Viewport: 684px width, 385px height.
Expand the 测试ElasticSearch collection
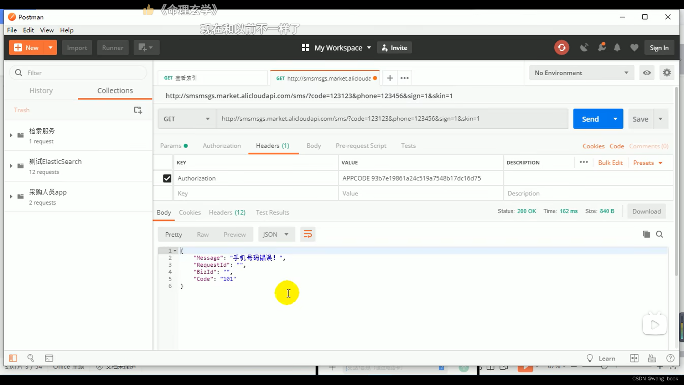point(11,166)
